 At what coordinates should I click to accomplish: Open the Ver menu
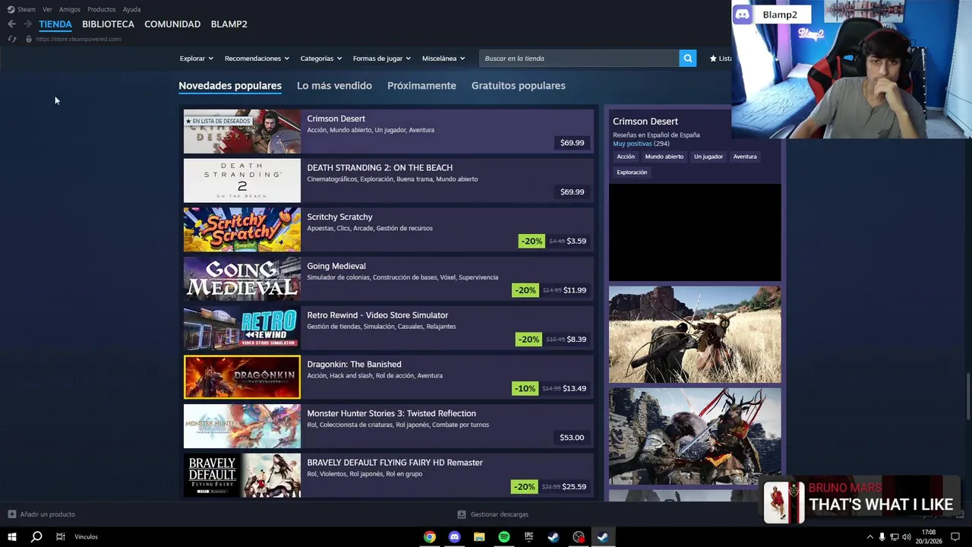pos(47,9)
